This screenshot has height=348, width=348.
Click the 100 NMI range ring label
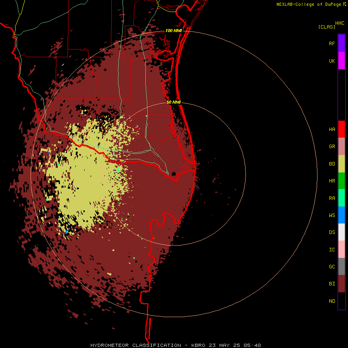(174, 31)
